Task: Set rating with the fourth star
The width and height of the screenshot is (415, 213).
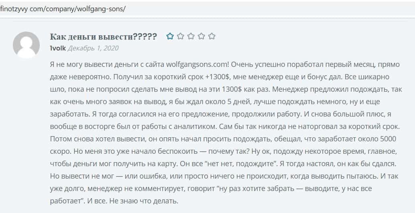Action: [x=201, y=36]
